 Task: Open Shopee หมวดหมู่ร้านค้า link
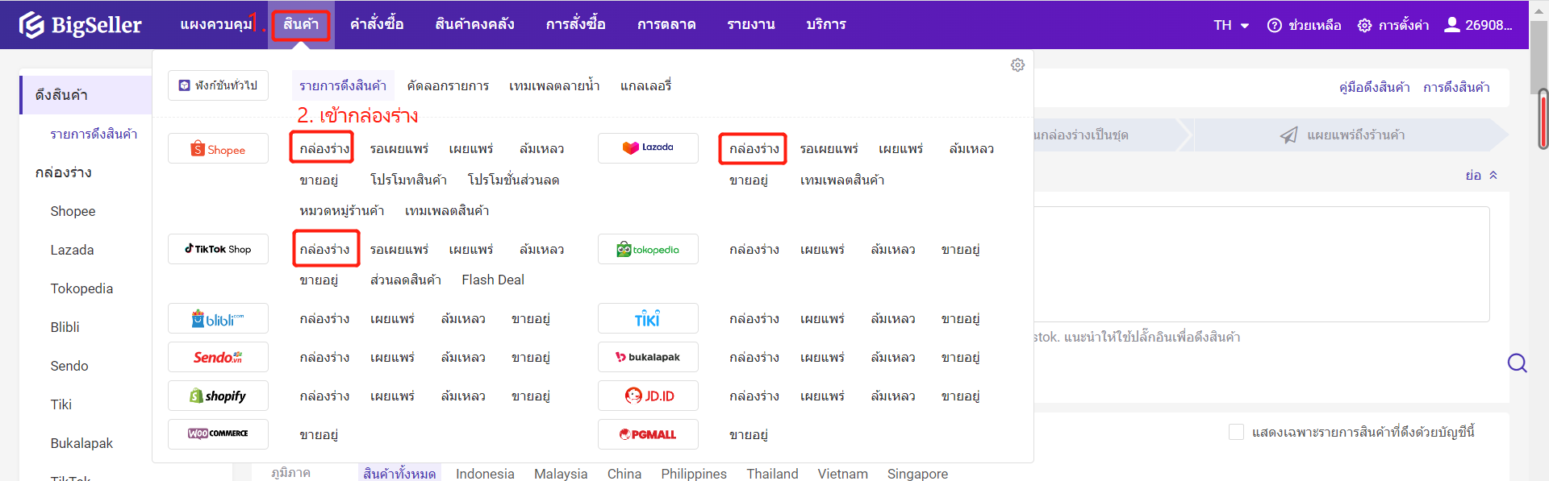pyautogui.click(x=341, y=210)
